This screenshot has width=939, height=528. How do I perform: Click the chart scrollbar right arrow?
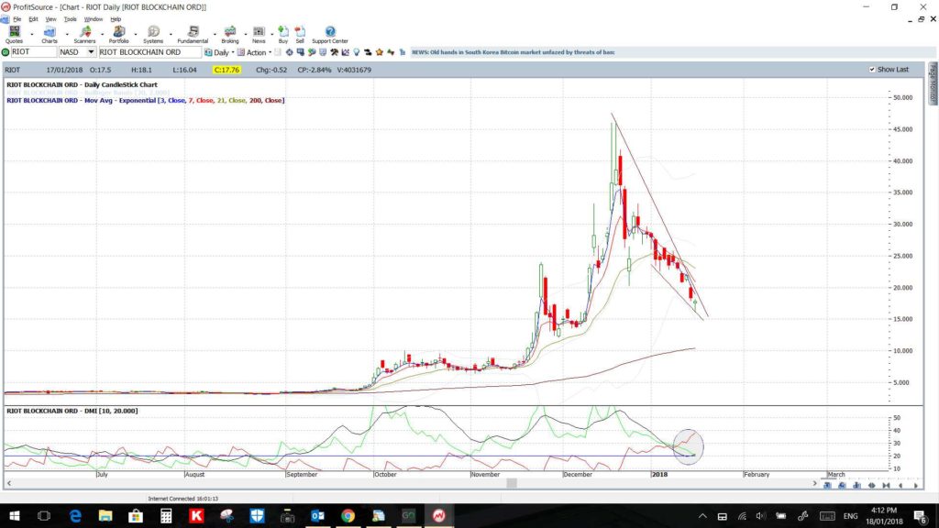pos(815,482)
